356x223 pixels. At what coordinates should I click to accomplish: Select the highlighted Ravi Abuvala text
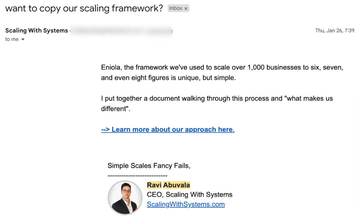click(x=169, y=185)
